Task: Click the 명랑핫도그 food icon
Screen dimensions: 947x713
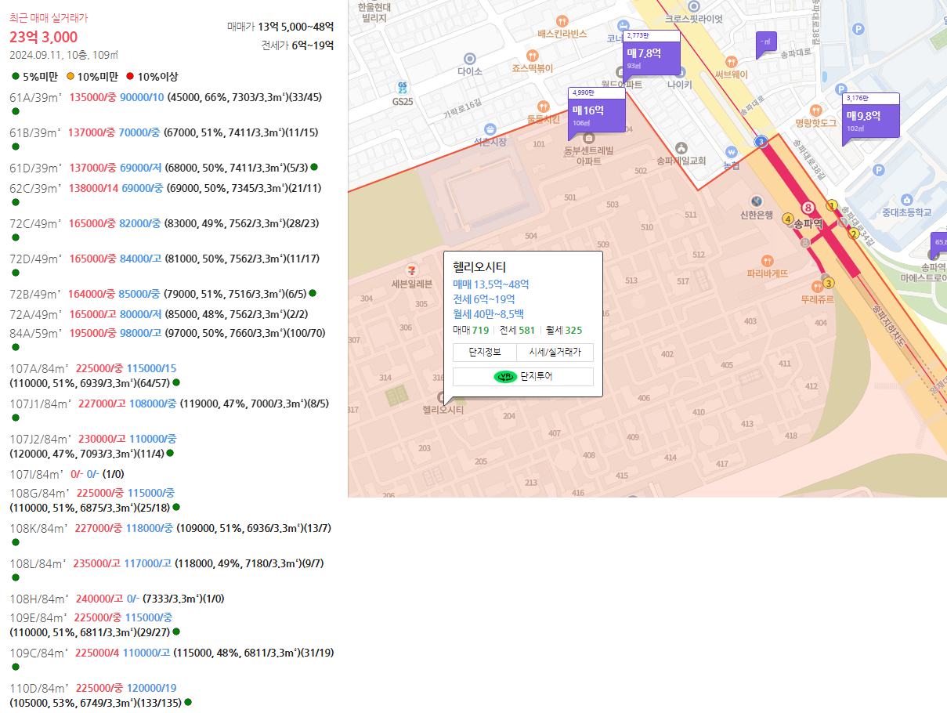Action: point(816,110)
